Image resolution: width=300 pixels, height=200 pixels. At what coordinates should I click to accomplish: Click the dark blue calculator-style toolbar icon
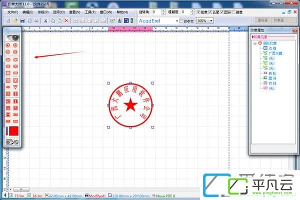tap(126, 20)
